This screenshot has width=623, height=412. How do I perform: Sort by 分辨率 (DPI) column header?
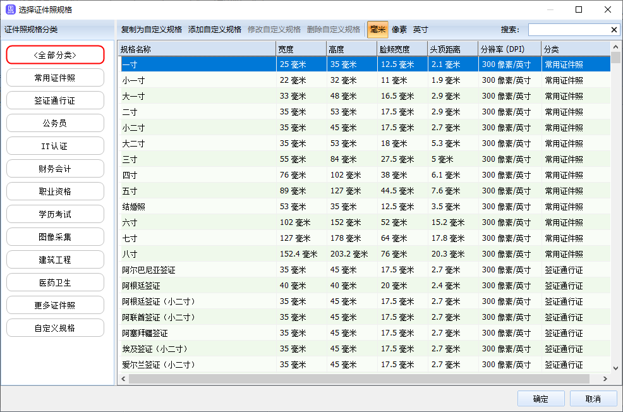509,49
